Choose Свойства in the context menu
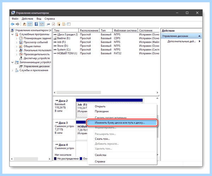The width and height of the screenshot is (212, 176). click(x=100, y=155)
